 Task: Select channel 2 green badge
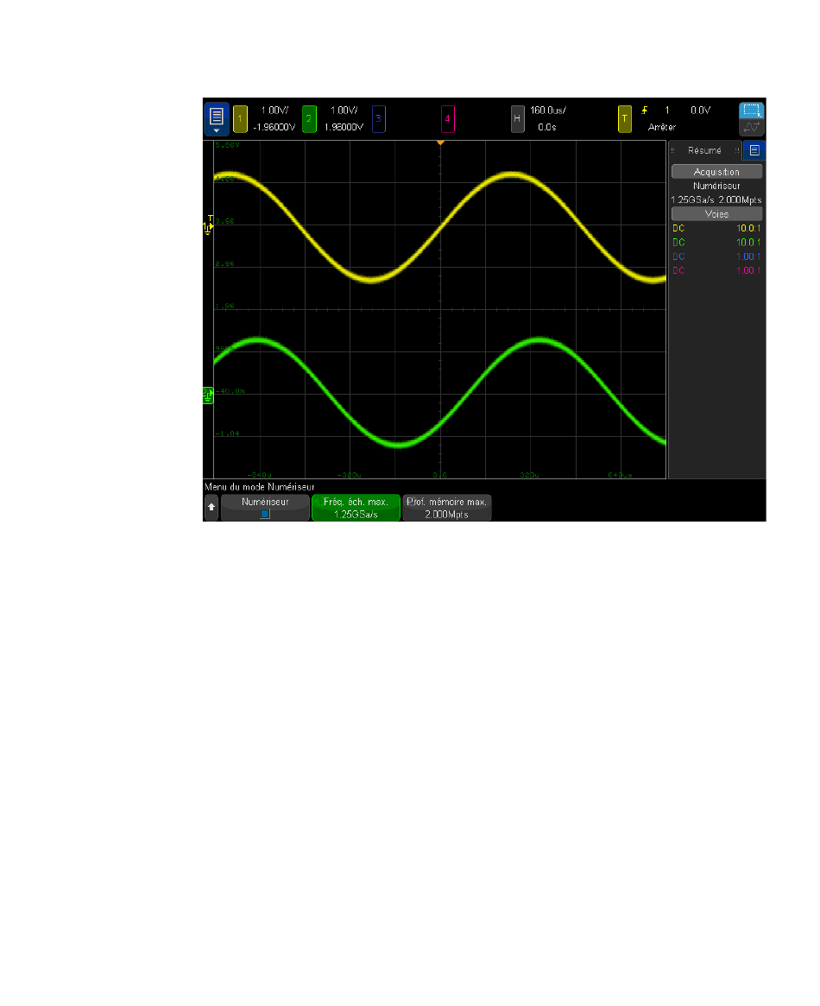pyautogui.click(x=309, y=118)
